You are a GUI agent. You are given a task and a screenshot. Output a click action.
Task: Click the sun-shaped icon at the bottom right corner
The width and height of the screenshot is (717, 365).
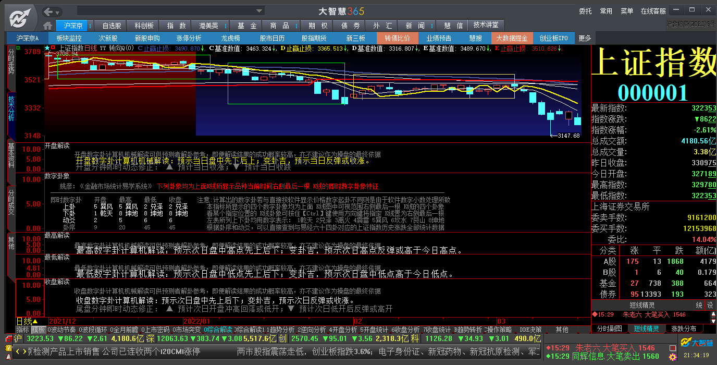pos(673,357)
